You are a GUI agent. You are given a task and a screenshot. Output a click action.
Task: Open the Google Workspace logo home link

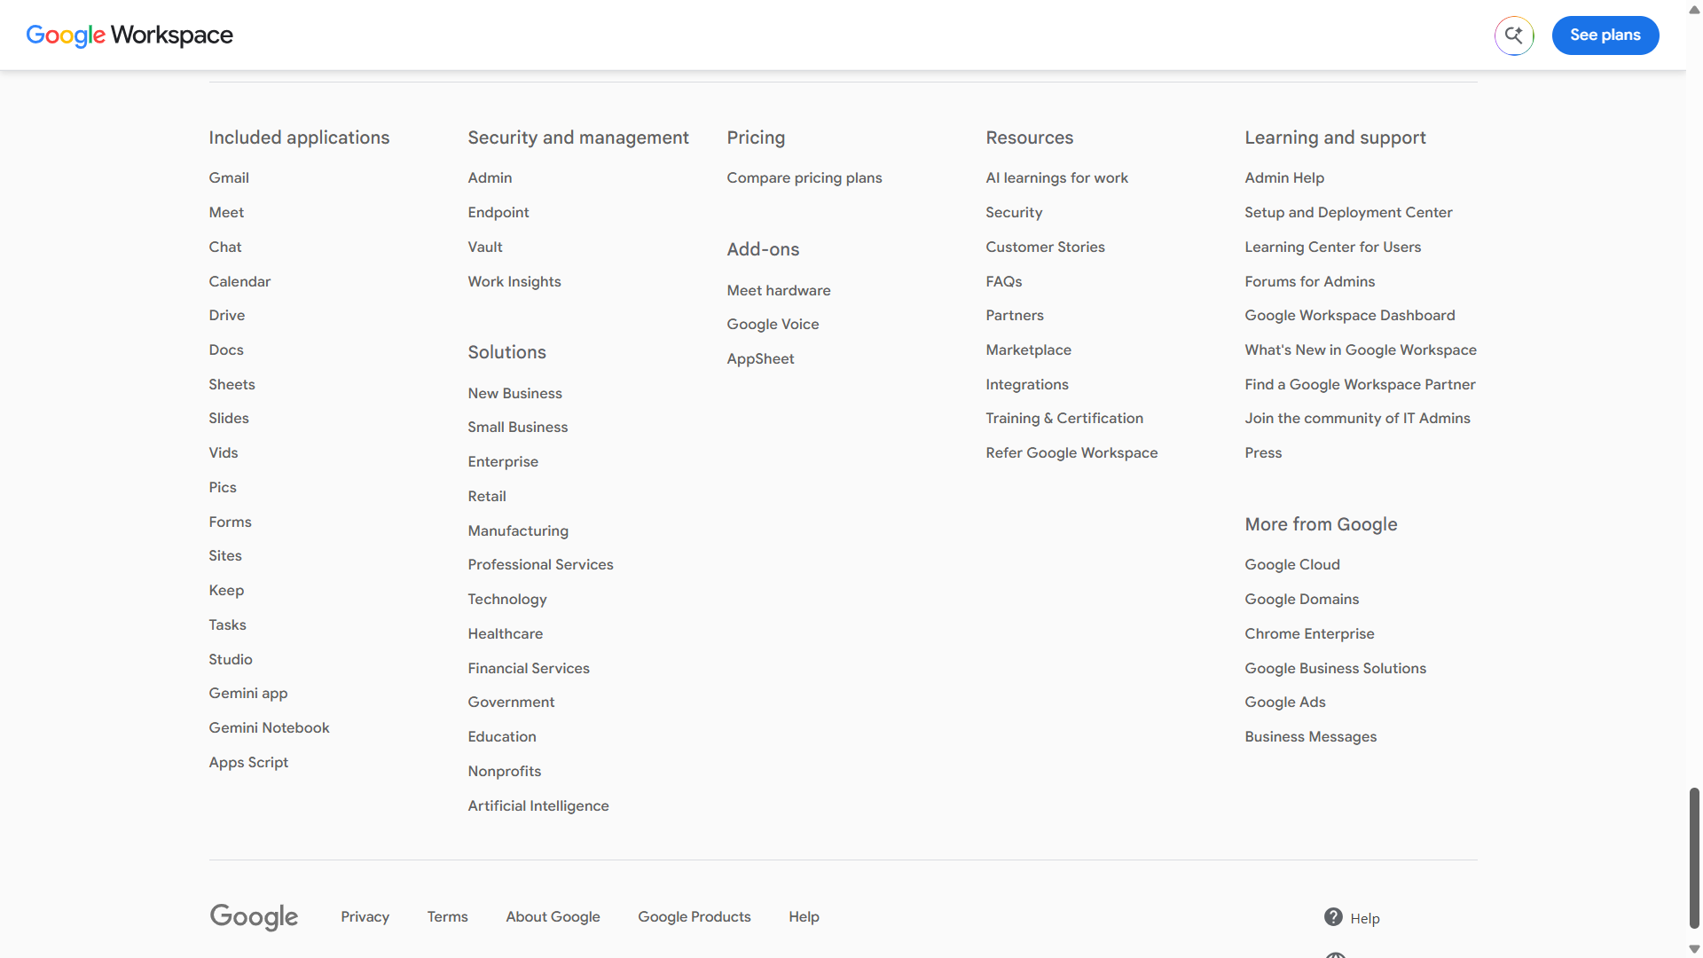[129, 35]
